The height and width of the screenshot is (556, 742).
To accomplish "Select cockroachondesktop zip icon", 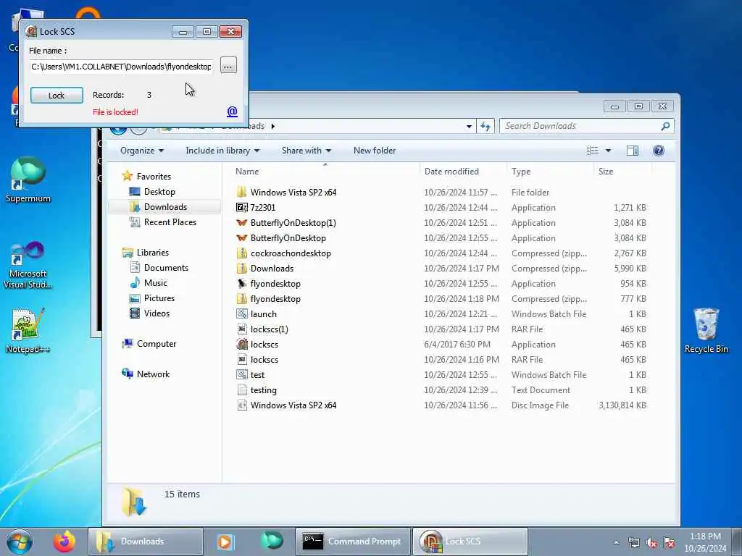I will (241, 253).
